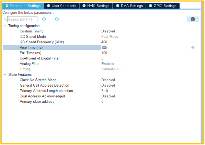Open Primary Address Length 7-bit value
Viewport: 205px width, 145px height.
click(x=105, y=91)
